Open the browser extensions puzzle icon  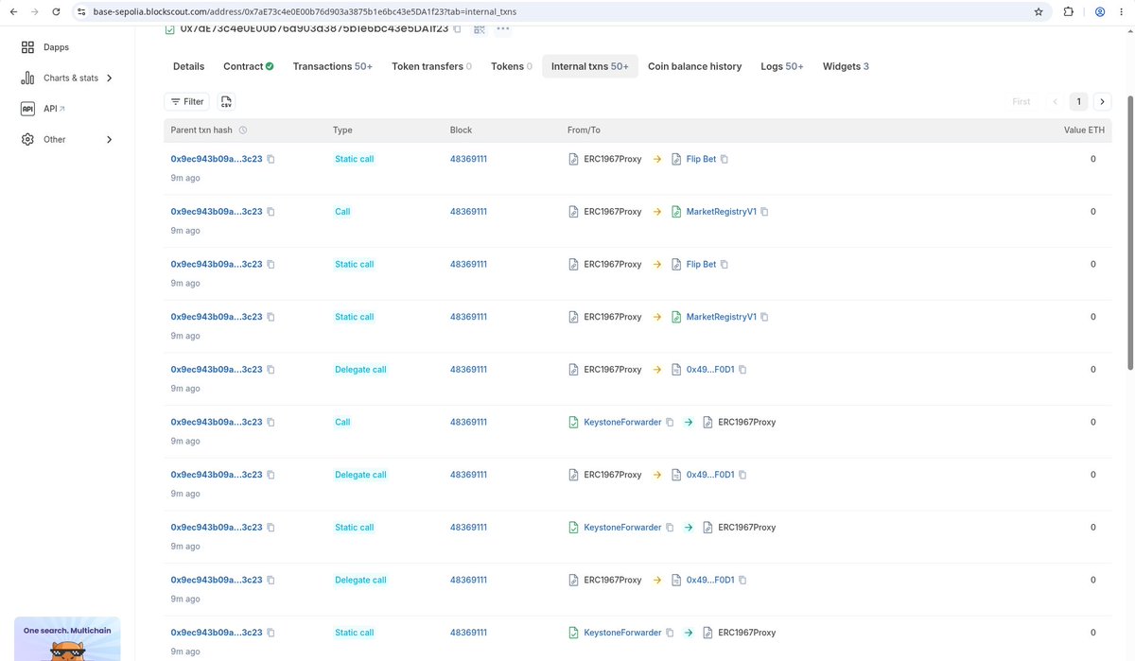(1069, 12)
